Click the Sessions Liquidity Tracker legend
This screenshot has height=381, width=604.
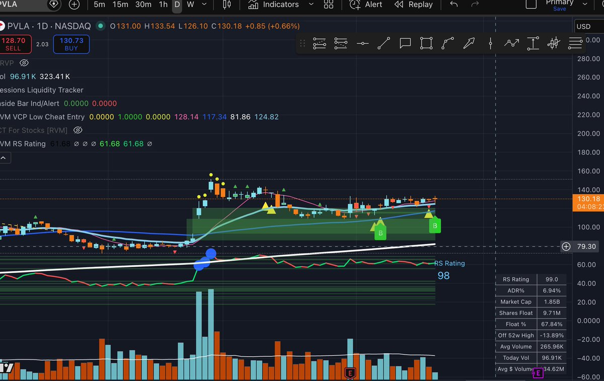tap(42, 90)
